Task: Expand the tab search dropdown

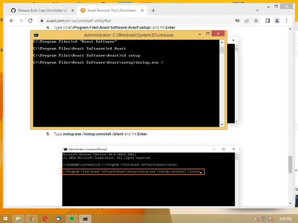Action: pos(258,10)
